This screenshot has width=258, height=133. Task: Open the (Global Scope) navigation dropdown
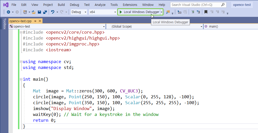coord(155,27)
